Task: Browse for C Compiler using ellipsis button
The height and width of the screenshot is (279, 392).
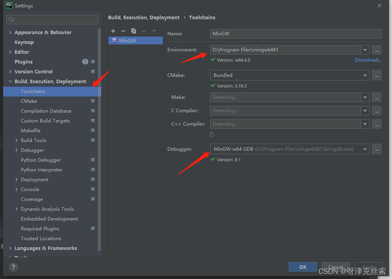Action: (x=377, y=111)
